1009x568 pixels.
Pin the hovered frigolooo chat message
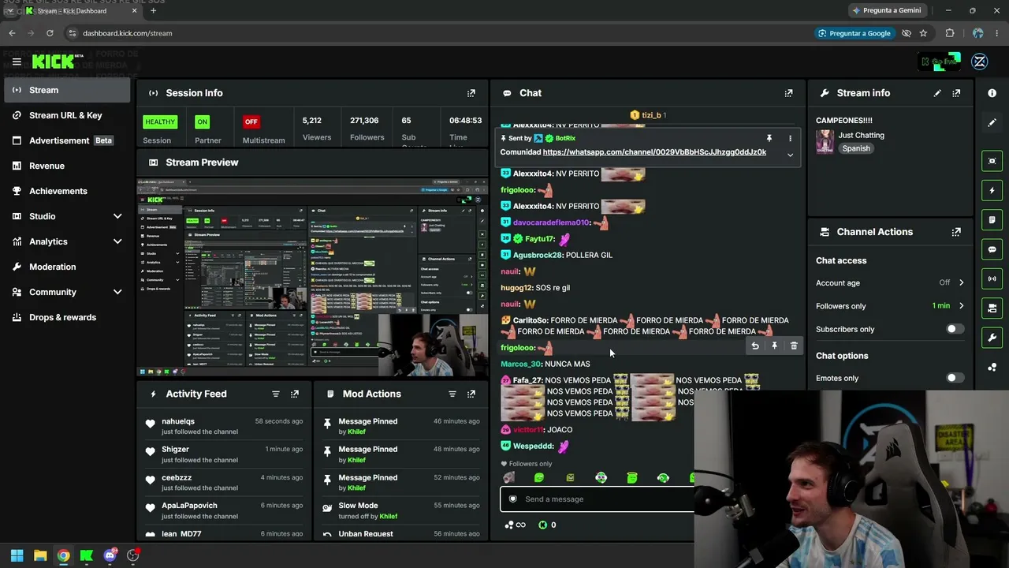pyautogui.click(x=774, y=346)
